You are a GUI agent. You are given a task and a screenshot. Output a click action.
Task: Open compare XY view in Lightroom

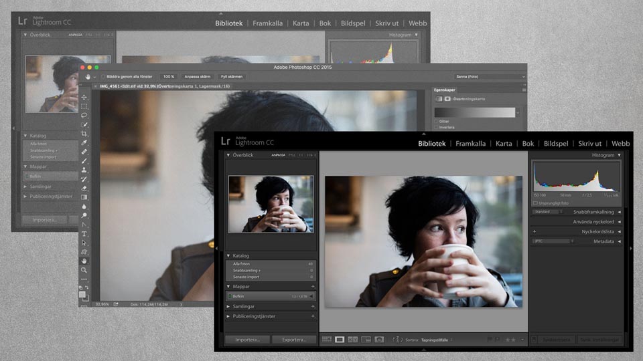point(353,340)
